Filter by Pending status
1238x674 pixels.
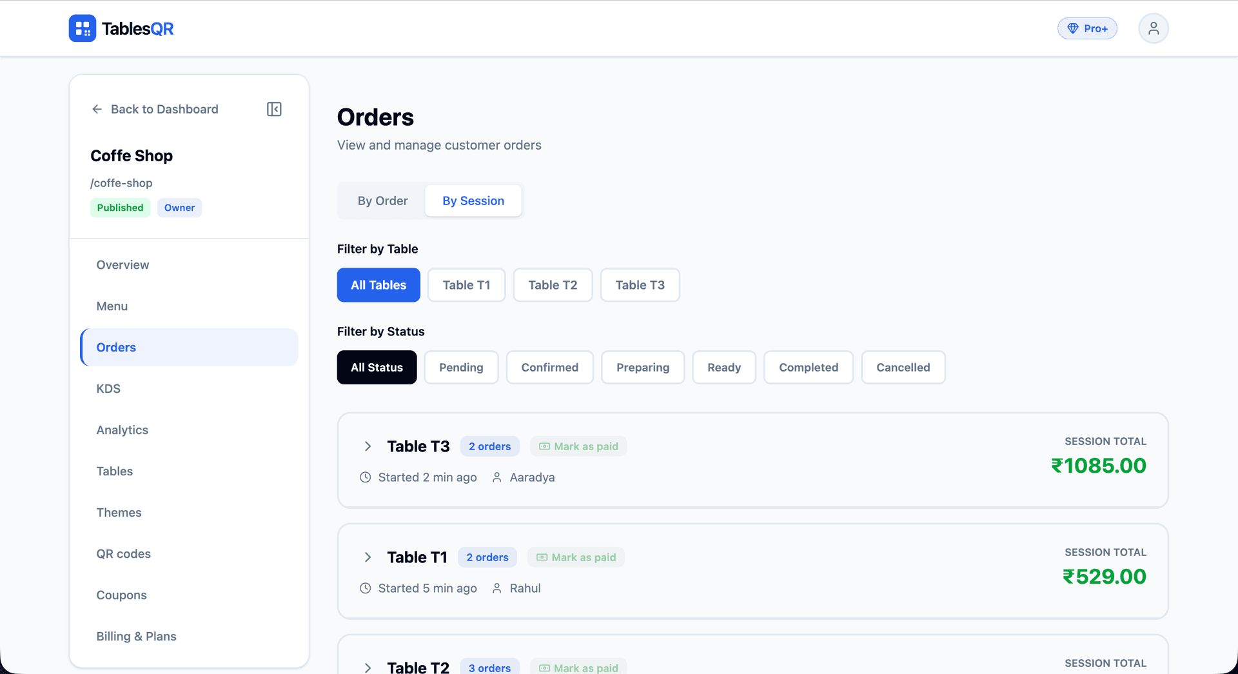pos(461,368)
